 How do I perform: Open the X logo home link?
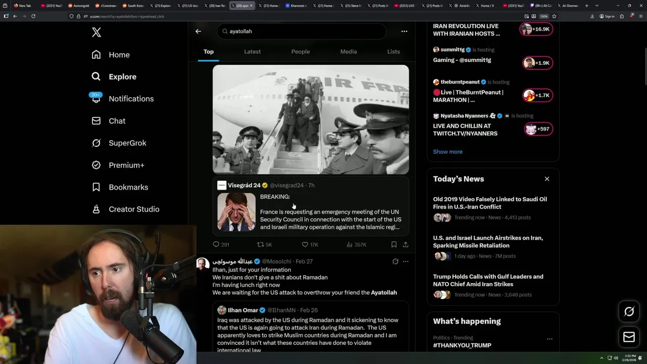(x=97, y=32)
